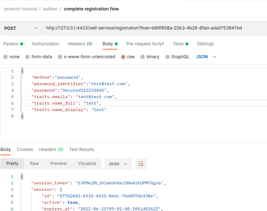Open the request Headers (9) tab
This screenshot has width=267, height=211.
pyautogui.click(x=80, y=44)
